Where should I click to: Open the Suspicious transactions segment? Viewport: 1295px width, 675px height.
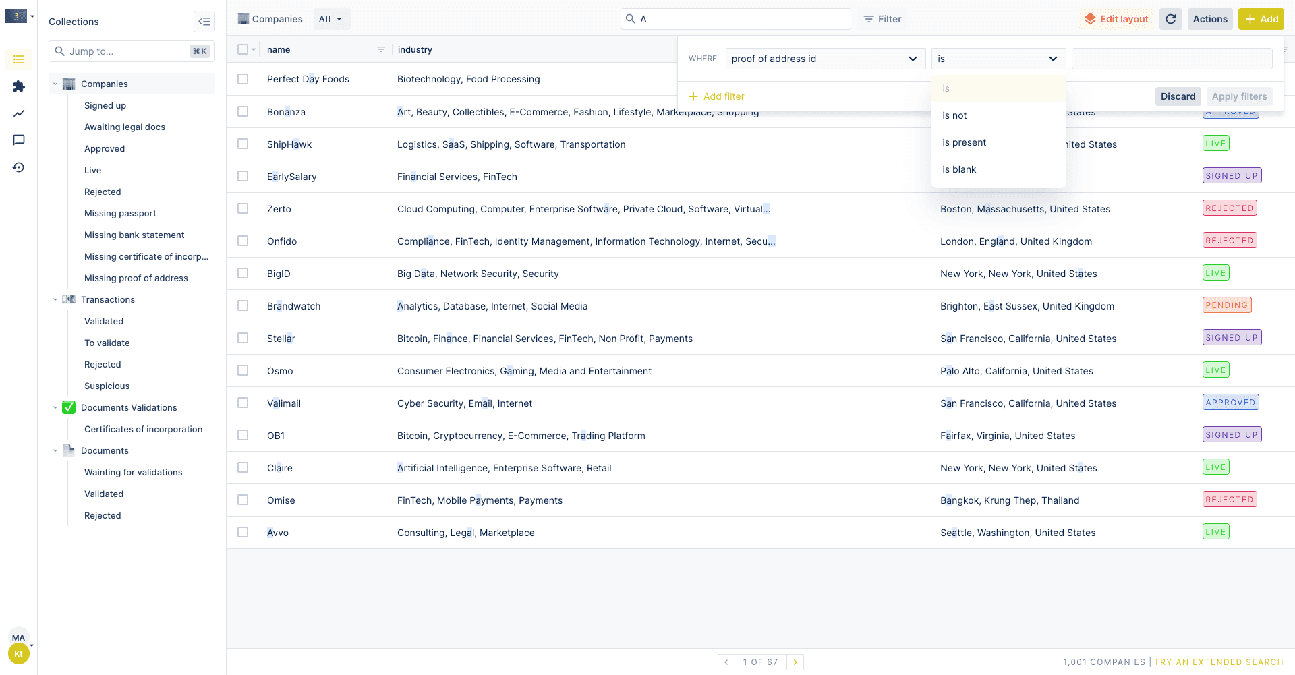pos(107,386)
